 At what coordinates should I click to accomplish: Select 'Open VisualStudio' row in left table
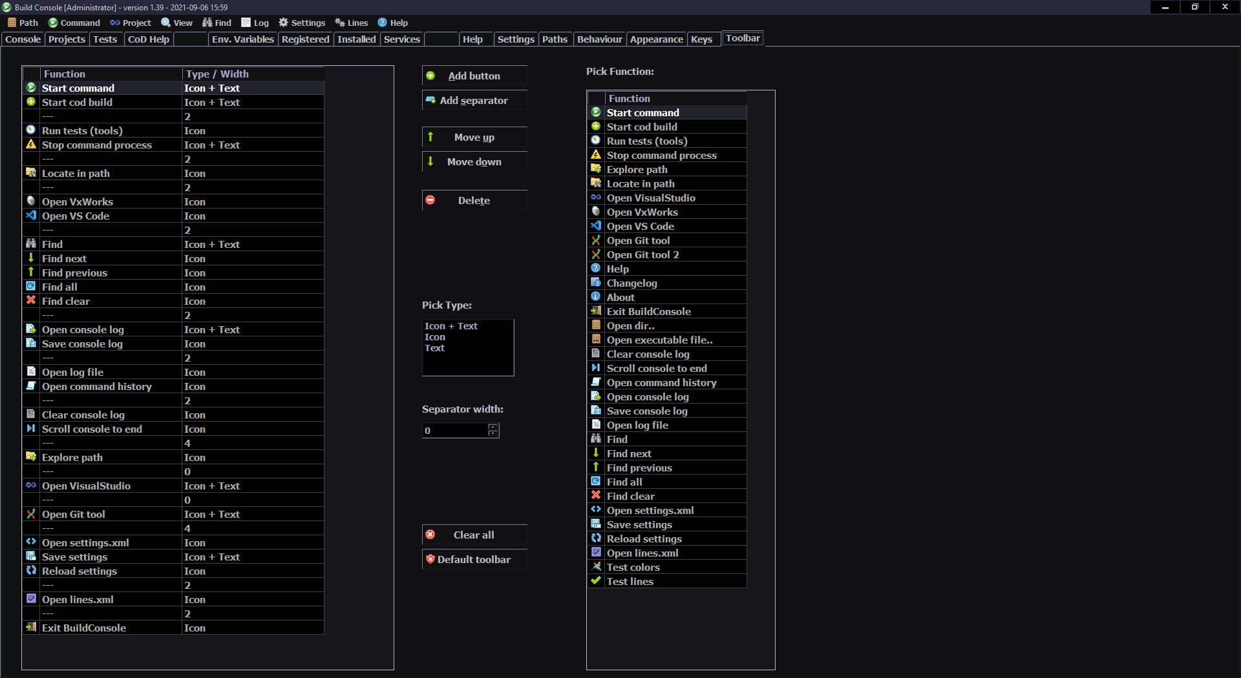tap(173, 486)
